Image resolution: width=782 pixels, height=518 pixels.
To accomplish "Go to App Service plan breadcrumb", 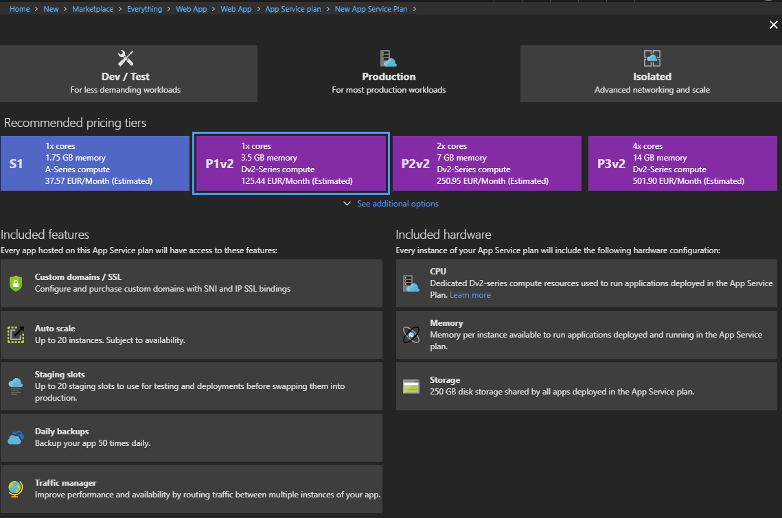I will 293,9.
